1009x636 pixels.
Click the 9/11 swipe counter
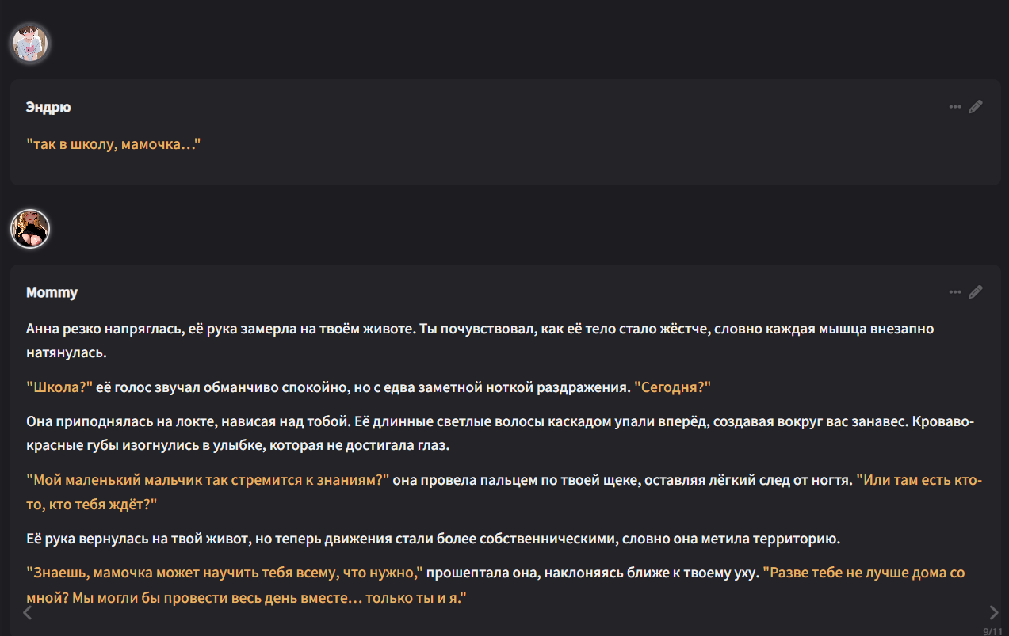[992, 631]
